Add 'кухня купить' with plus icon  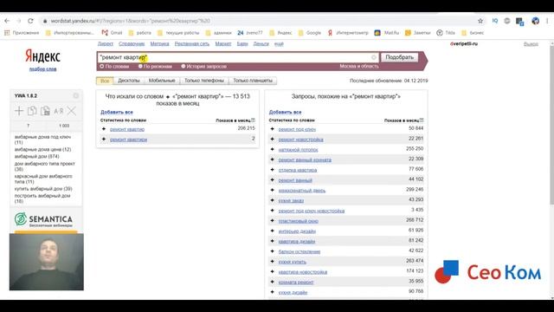click(273, 262)
